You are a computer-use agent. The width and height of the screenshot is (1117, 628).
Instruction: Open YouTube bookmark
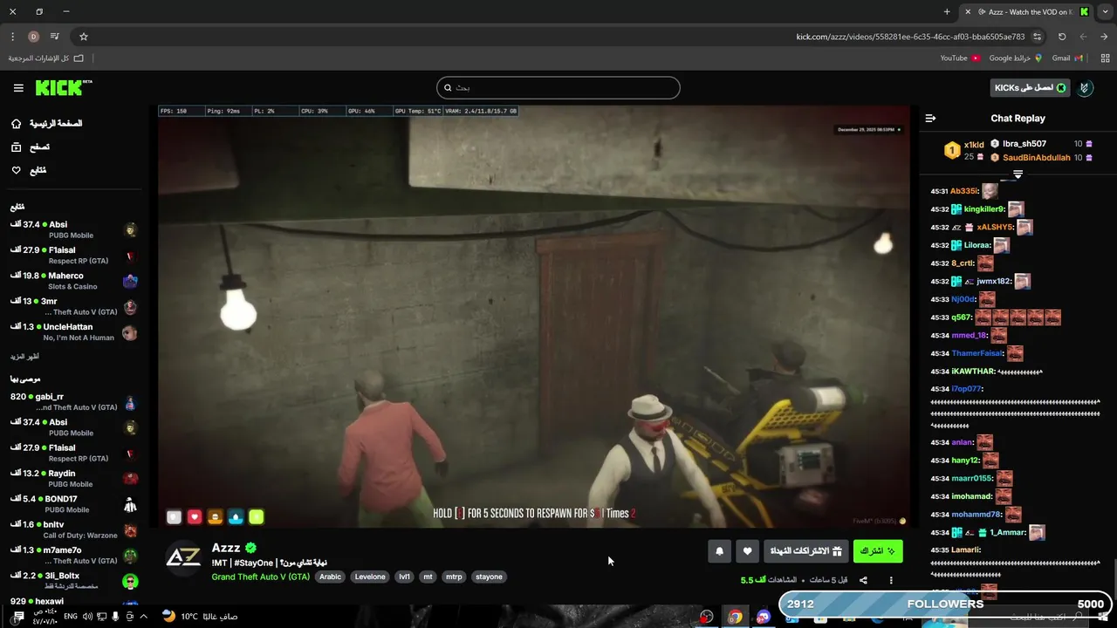(960, 58)
